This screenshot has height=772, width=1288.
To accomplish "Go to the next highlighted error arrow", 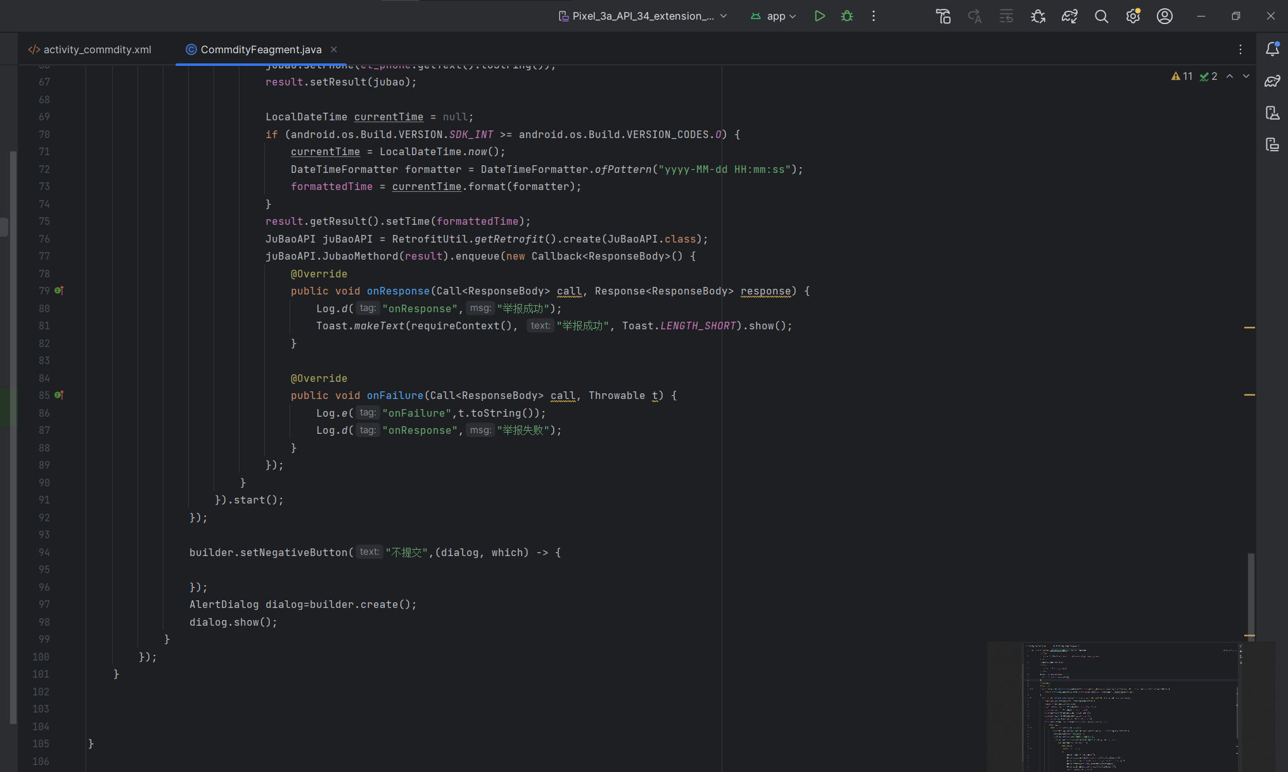I will pos(1246,76).
